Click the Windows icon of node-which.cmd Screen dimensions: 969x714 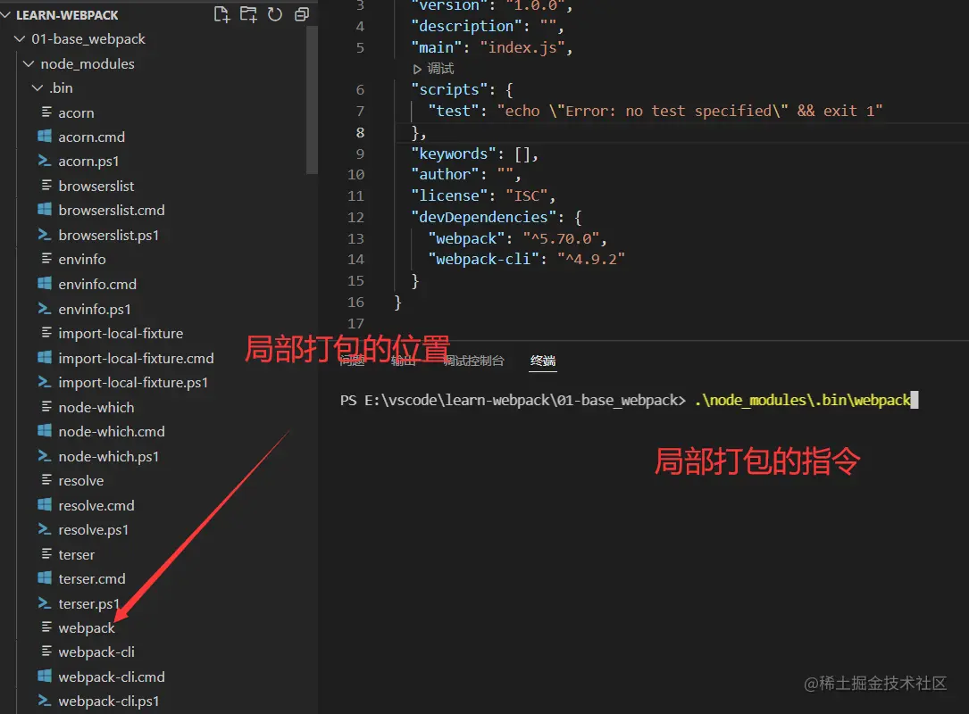[x=45, y=430]
